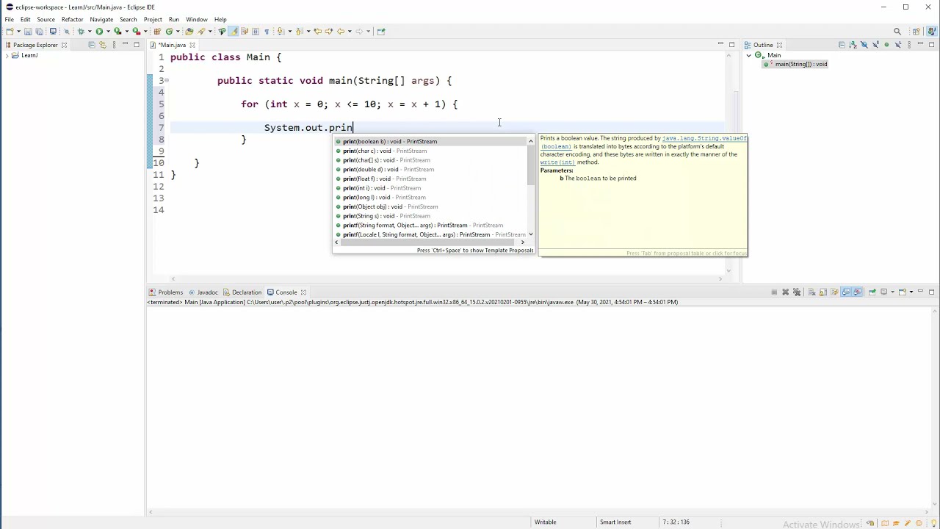Toggle Word Wrap in Console toolbar

click(834, 292)
